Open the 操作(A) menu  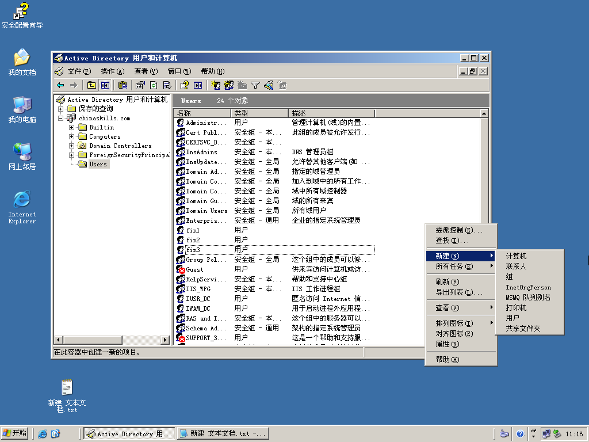point(113,71)
